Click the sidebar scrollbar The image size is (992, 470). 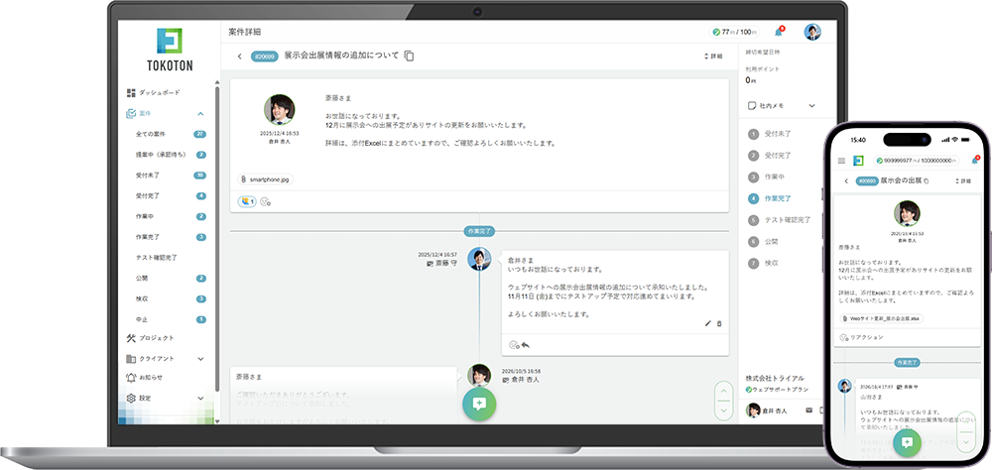click(x=217, y=240)
